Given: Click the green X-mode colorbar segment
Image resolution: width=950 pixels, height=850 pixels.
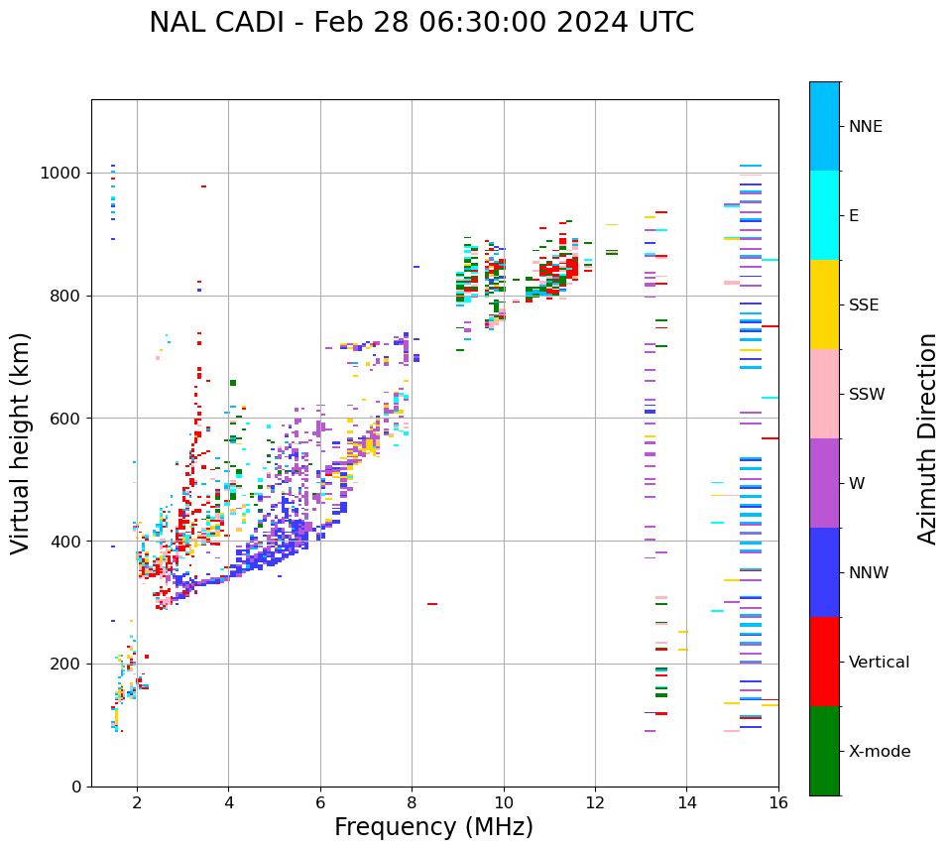Looking at the screenshot, I should pos(824,751).
